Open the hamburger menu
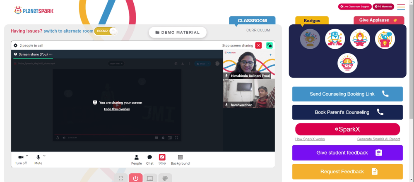The height and width of the screenshot is (182, 414). pos(401,7)
